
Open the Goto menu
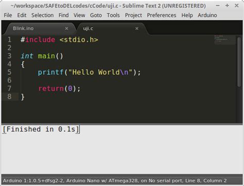pyautogui.click(x=96, y=15)
